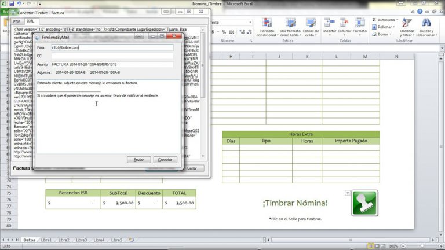Click the Para email address field
The width and height of the screenshot is (445, 250).
(110, 47)
